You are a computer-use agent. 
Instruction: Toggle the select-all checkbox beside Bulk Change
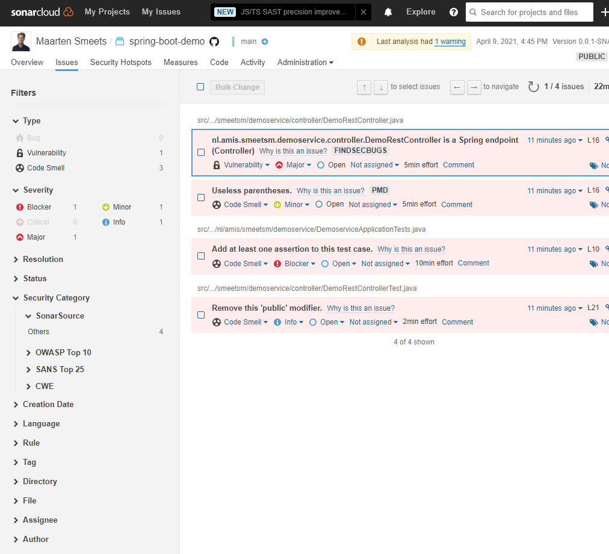pos(200,87)
